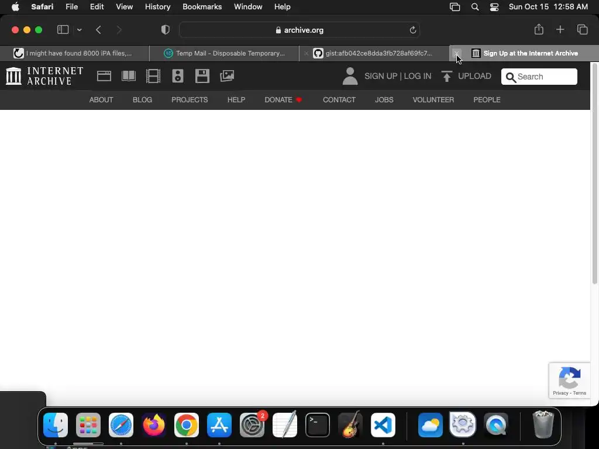Viewport: 599px width, 449px height.
Task: Click the privacy report shield icon
Action: click(x=166, y=30)
